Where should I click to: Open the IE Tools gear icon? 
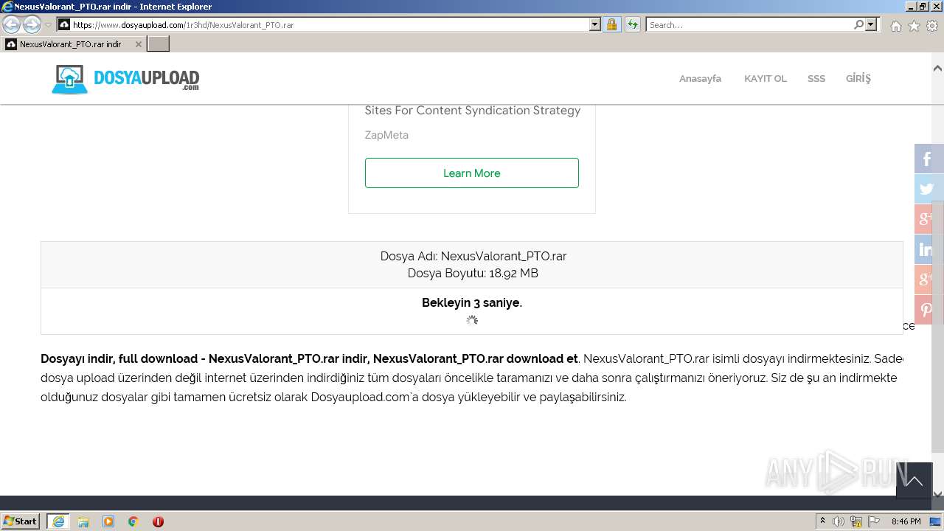point(932,26)
